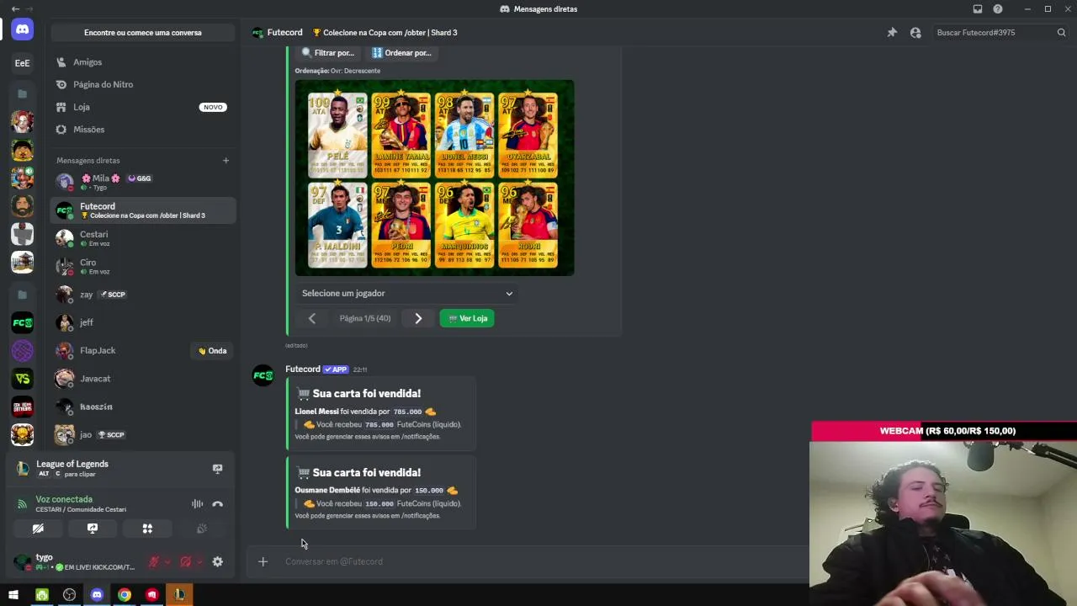Open pinned messages in Futecord chat
Screen dimensions: 1077x606
(892, 33)
